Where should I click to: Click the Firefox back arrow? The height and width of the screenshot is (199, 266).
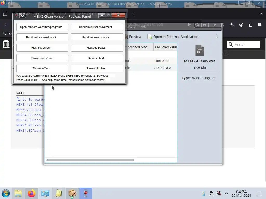point(6,25)
